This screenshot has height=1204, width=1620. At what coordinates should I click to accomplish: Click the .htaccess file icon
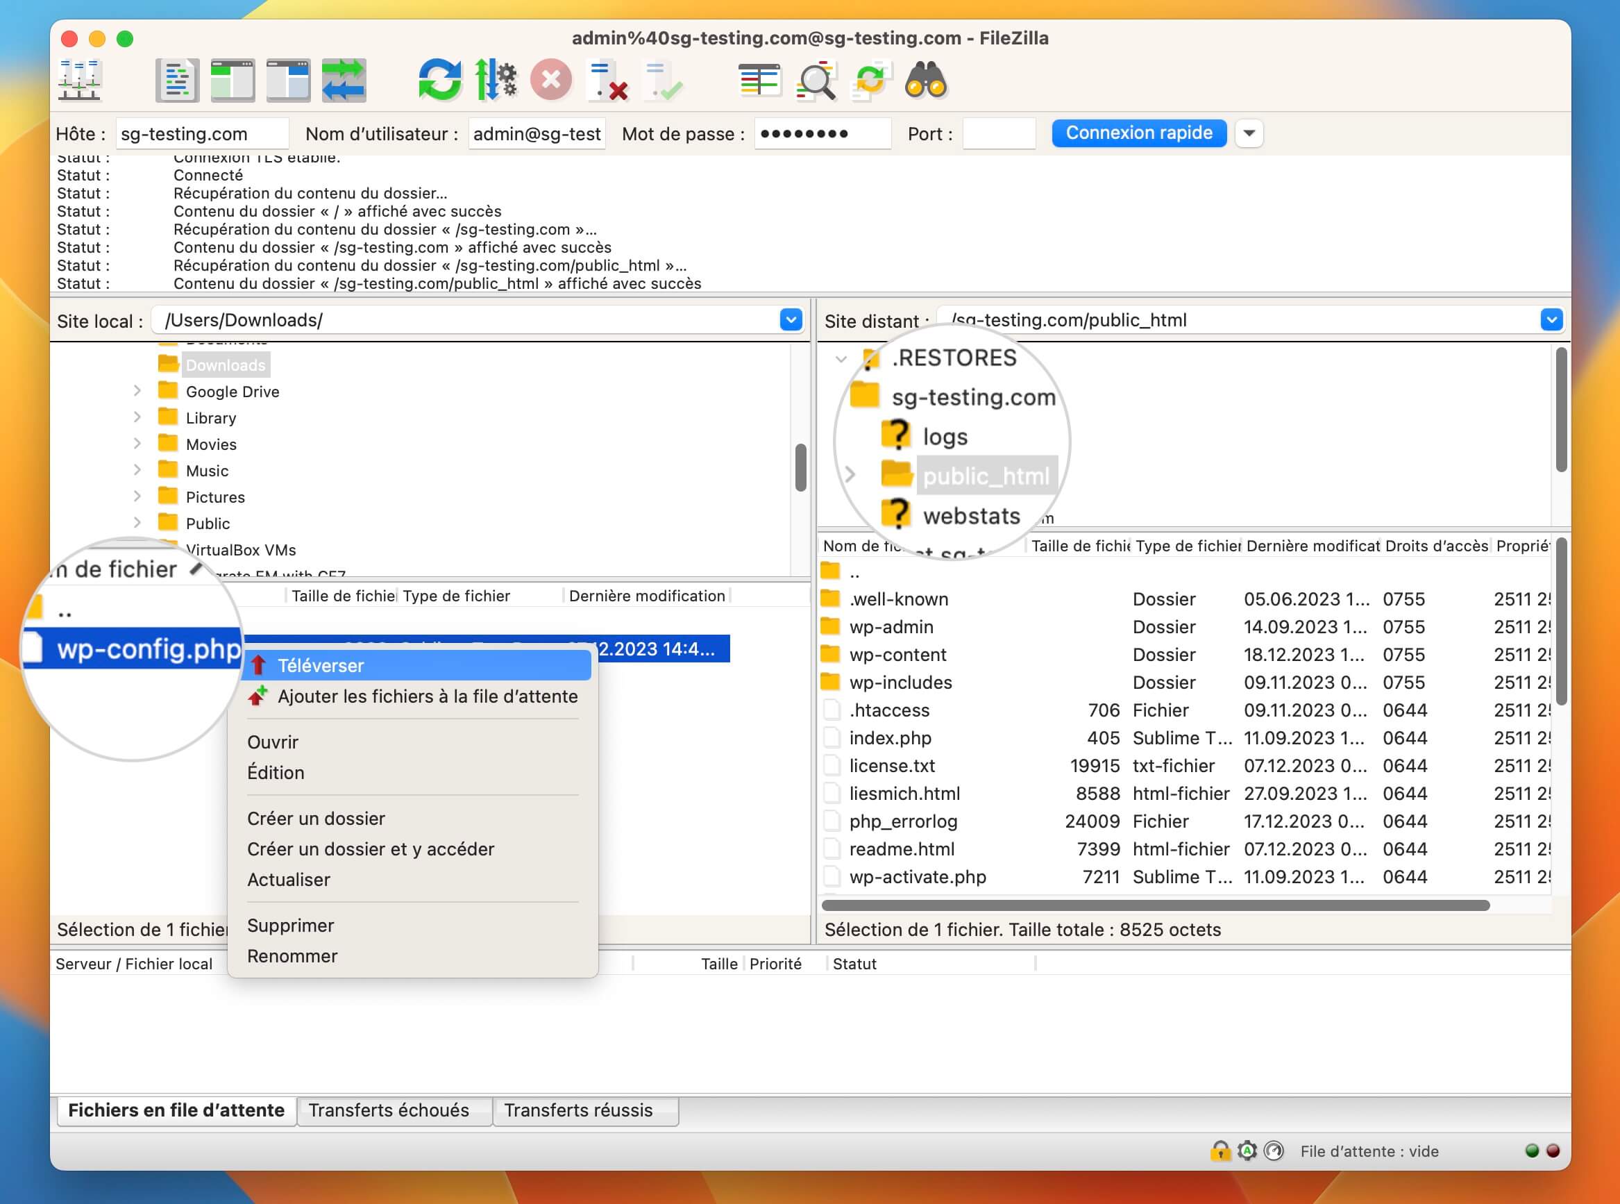(x=831, y=710)
